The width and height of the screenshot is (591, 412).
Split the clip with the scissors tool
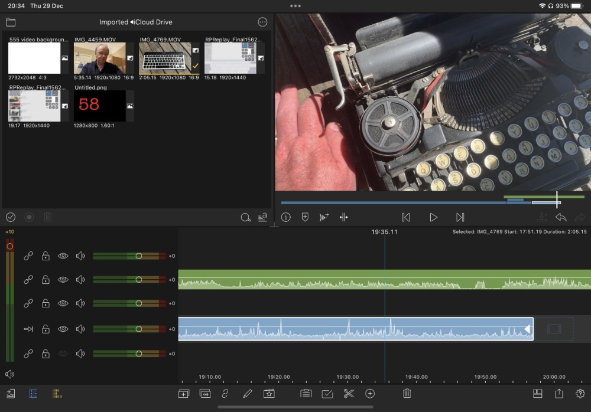pyautogui.click(x=349, y=394)
